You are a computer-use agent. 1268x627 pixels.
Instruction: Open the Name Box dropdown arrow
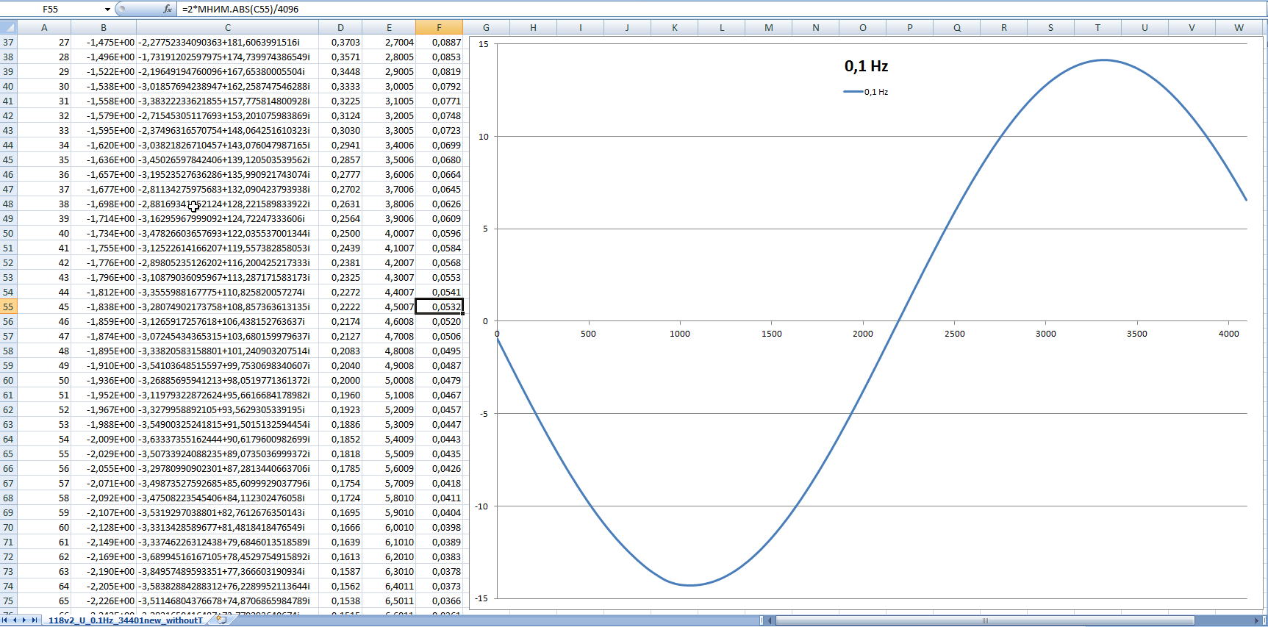point(107,10)
